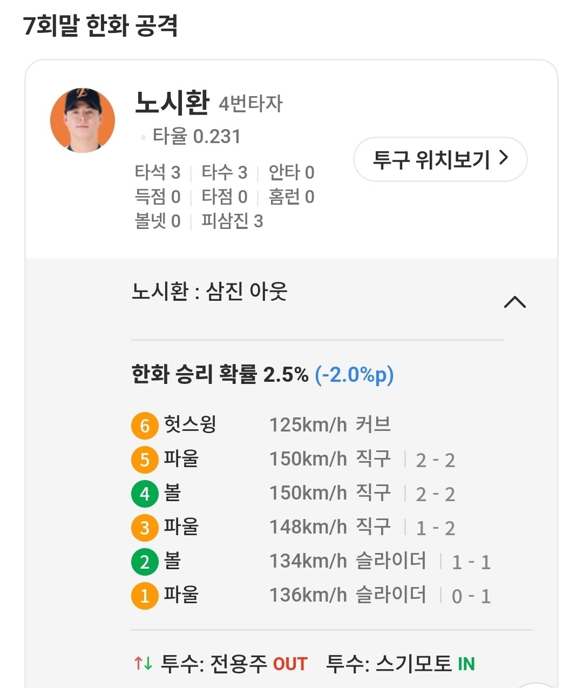Open 노시환 player name link

tap(172, 102)
